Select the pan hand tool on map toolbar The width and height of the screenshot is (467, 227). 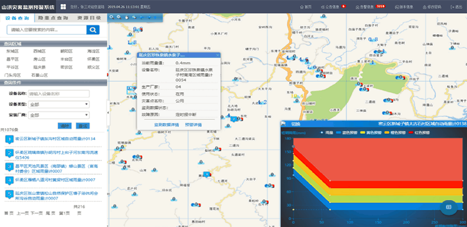point(127,18)
